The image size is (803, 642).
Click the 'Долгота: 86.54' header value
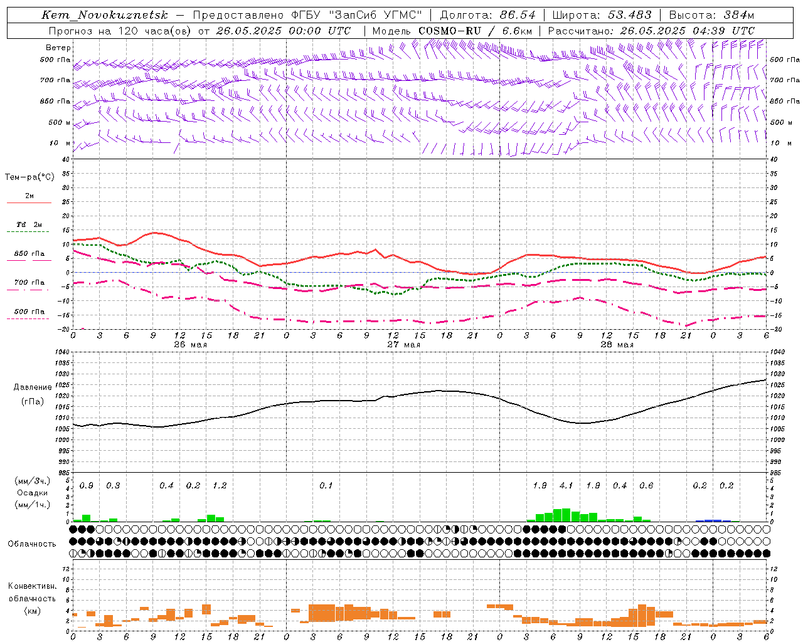coord(488,15)
